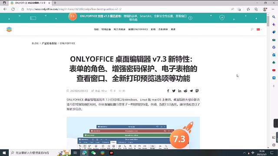Open the Favorites list icon
278x156 pixels.
click(248, 9)
